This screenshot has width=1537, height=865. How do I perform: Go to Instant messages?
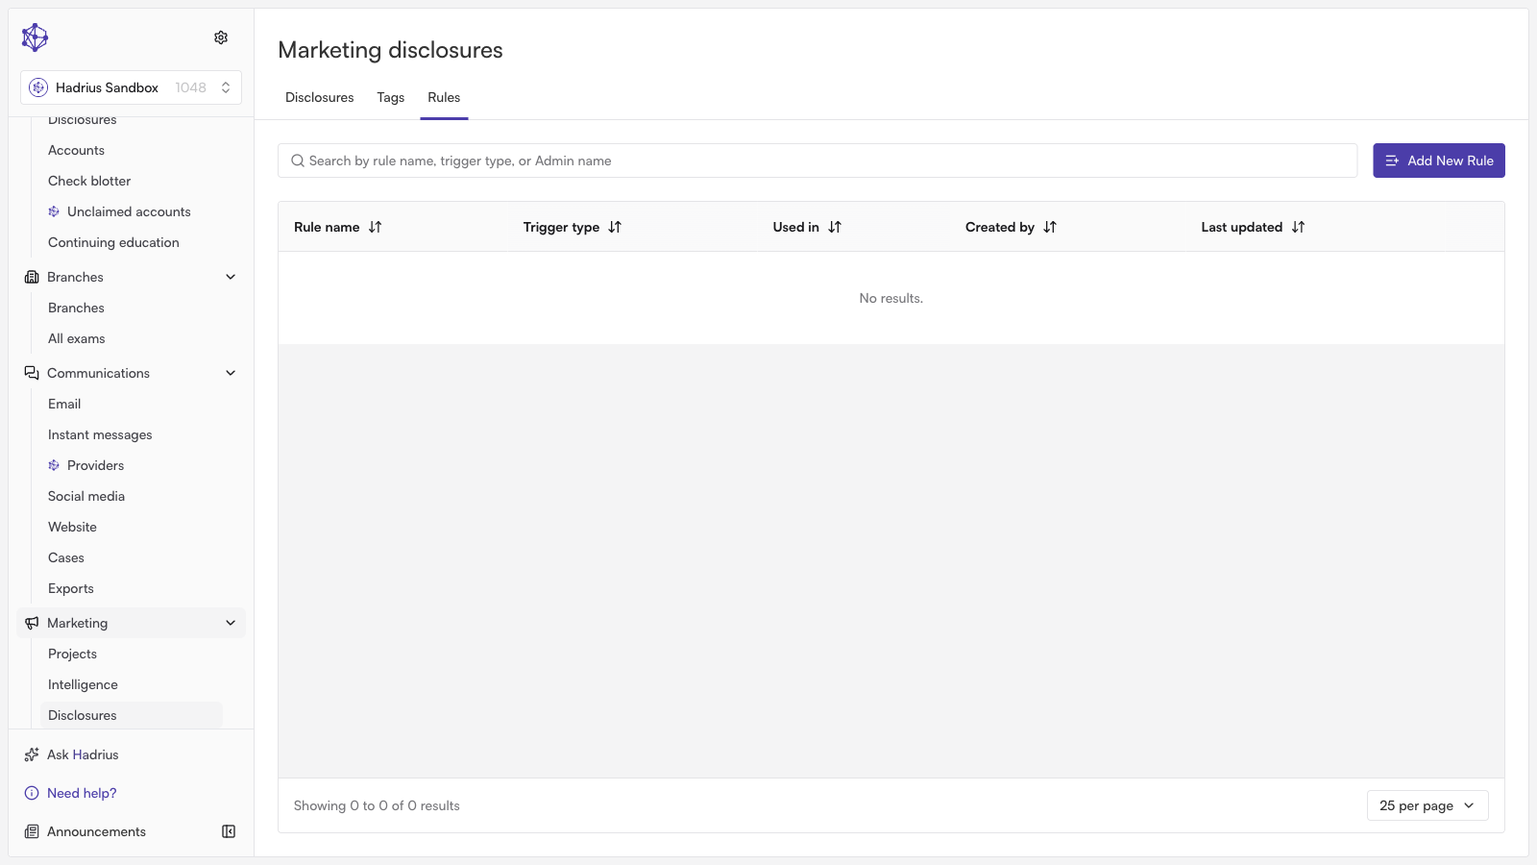pos(100,434)
